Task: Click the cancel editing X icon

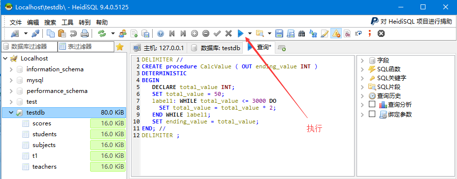Action: tap(228, 33)
